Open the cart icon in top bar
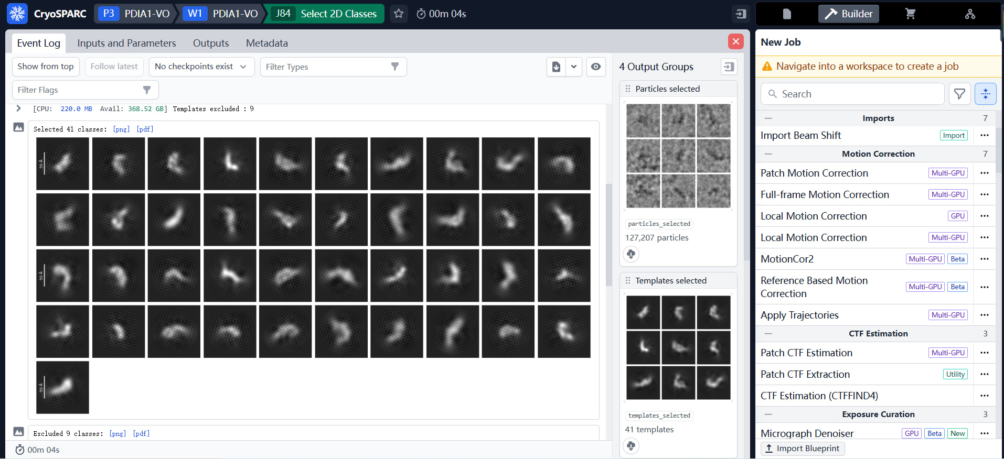The height and width of the screenshot is (459, 1004). point(910,14)
